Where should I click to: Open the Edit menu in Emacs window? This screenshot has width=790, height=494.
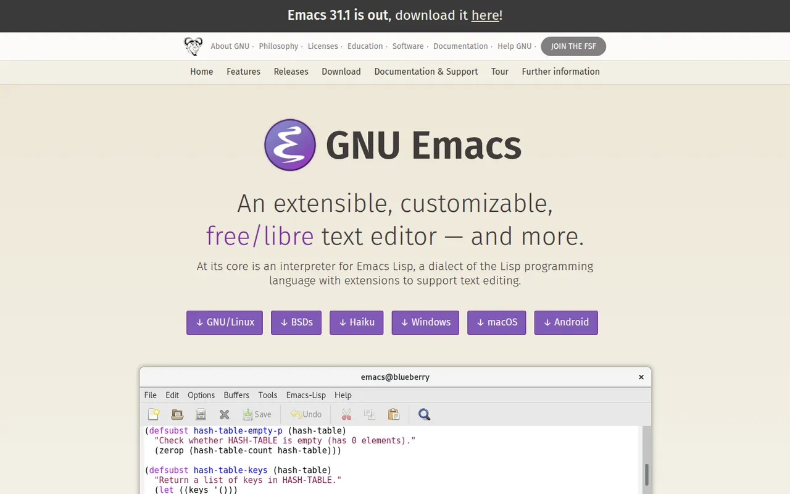click(172, 395)
